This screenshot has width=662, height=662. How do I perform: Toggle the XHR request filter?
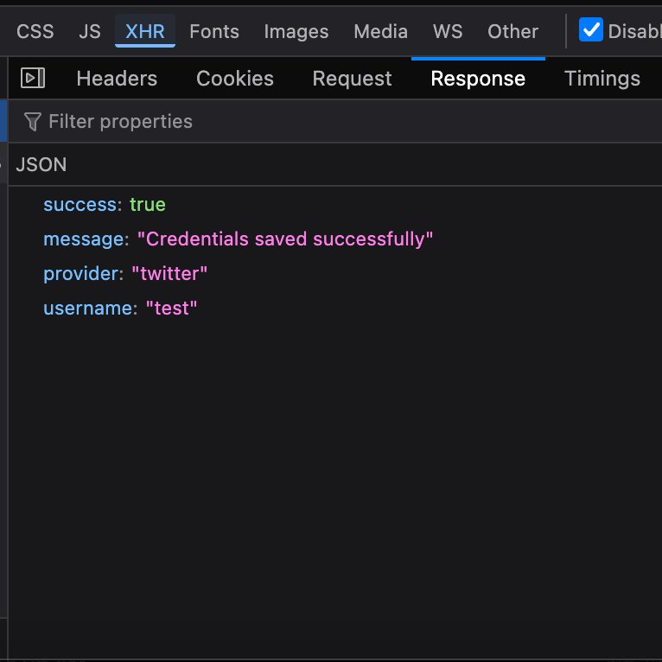(x=145, y=31)
